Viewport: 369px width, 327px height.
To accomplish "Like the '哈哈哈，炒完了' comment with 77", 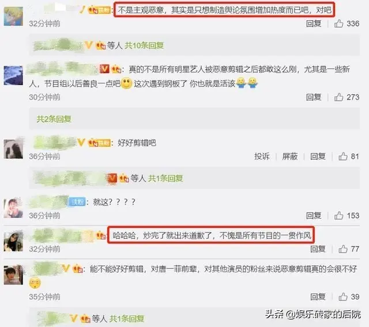I will [x=343, y=249].
